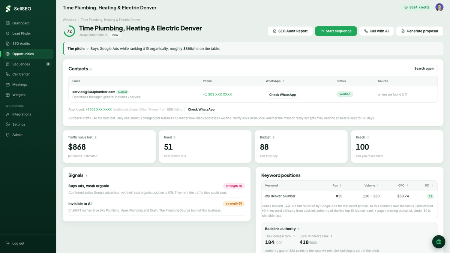Click help icon next to Need
Screen dimensions: 450x253
175,138
